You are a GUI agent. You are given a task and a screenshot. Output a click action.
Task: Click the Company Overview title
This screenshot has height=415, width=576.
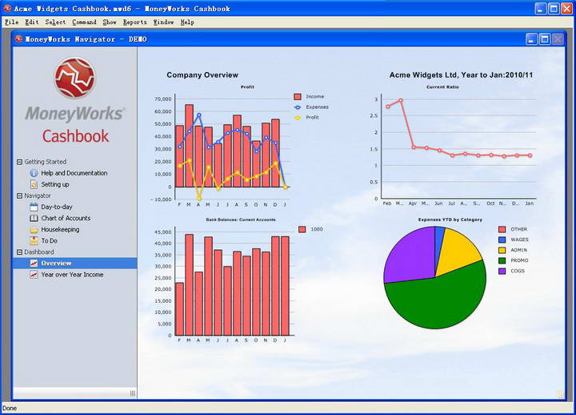[202, 75]
